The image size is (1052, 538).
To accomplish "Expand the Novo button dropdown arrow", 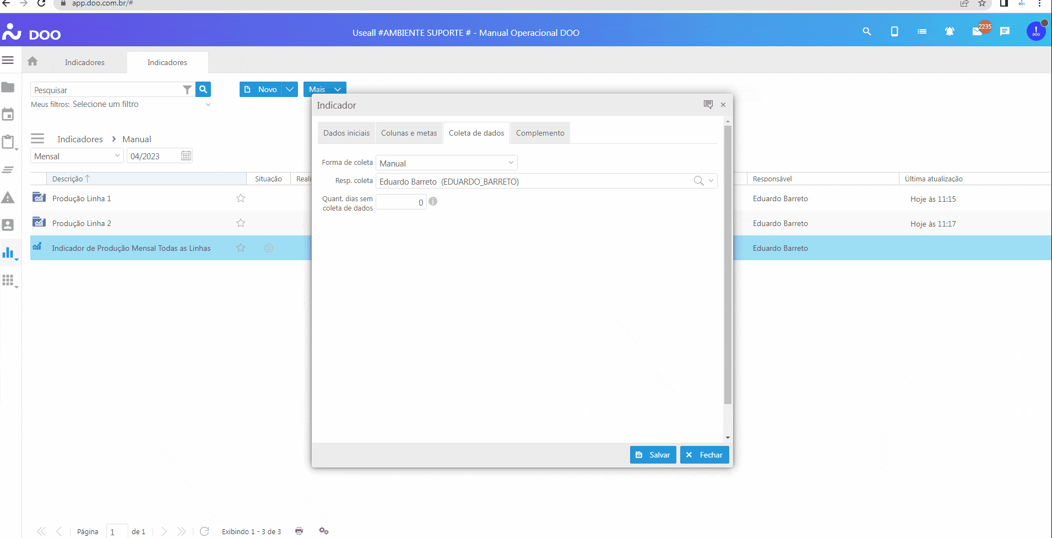I will coord(290,89).
